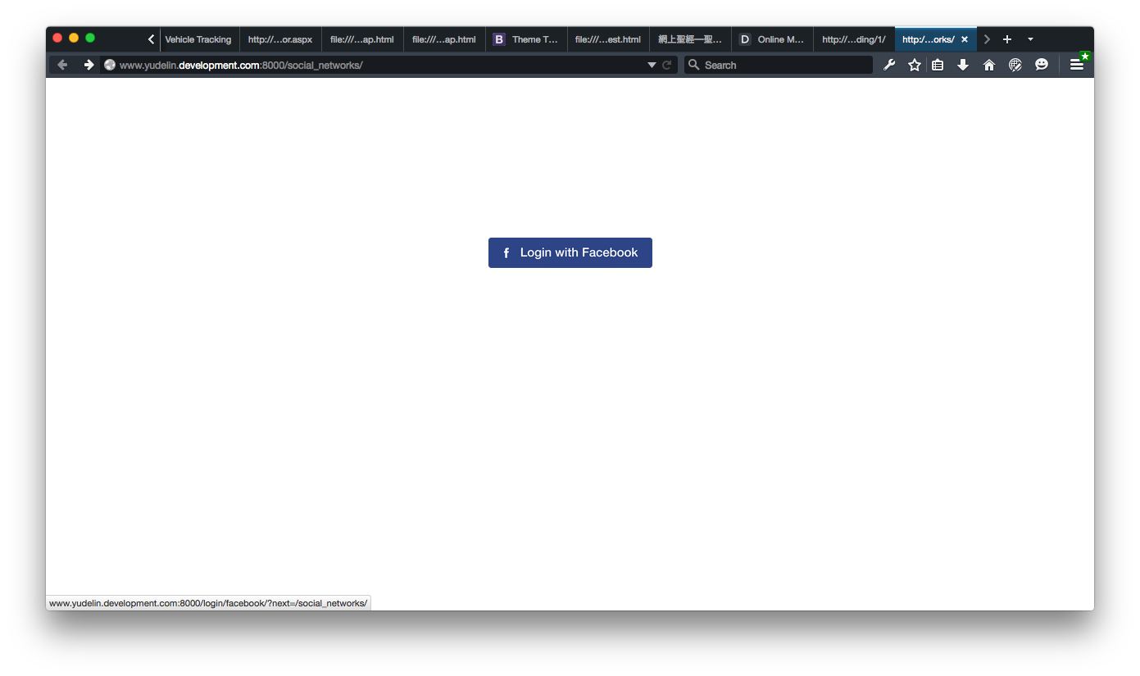Open a new tab with plus
1140x676 pixels.
click(1007, 39)
